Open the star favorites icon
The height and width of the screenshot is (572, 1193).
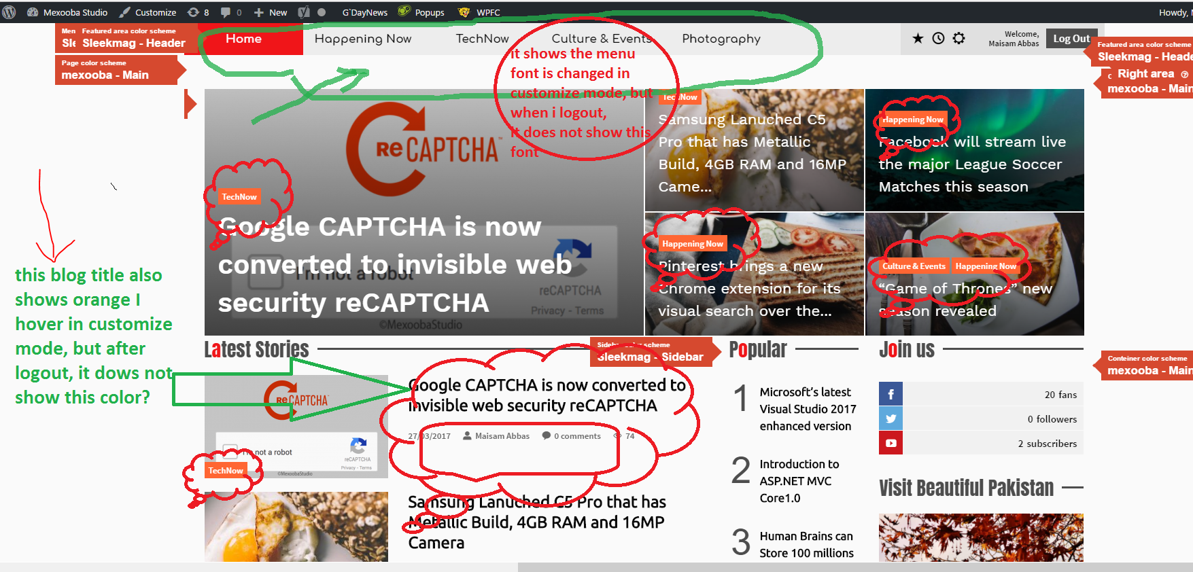click(918, 39)
